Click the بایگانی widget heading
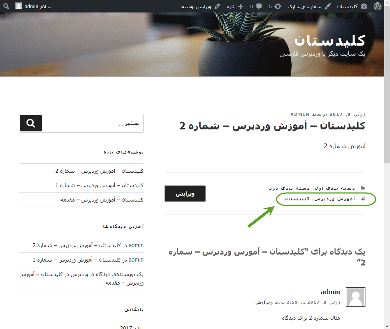Image resolution: width=390 pixels, height=329 pixels. click(x=134, y=310)
